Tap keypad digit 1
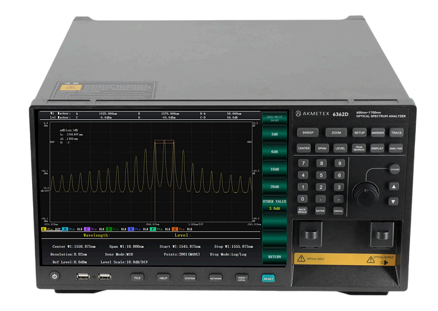The width and height of the screenshot is (438, 311). coord(303,187)
